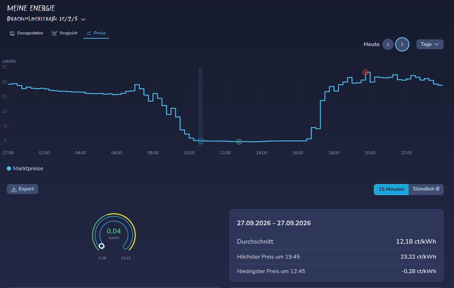Open the Tage period dropdown
This screenshot has height=288, width=454.
point(430,44)
